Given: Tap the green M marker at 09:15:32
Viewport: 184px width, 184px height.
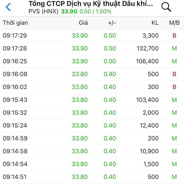Looking at the screenshot, I should coord(174,113).
